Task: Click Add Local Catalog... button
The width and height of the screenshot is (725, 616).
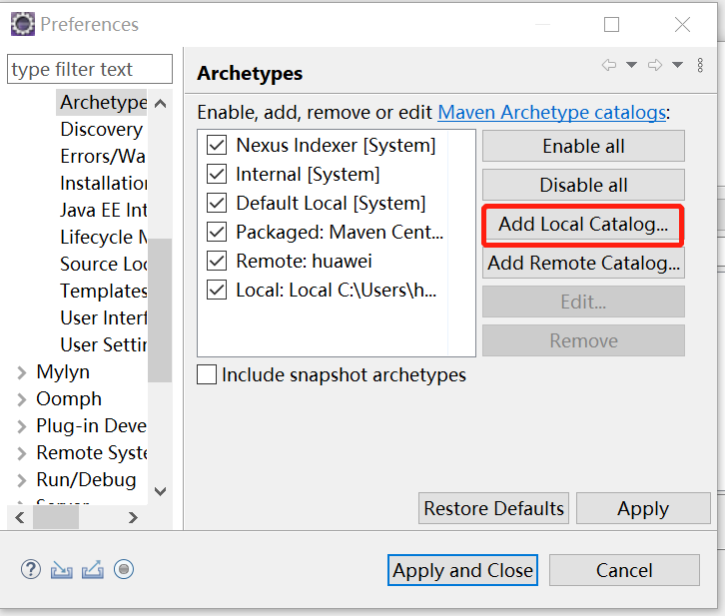Action: [x=583, y=224]
